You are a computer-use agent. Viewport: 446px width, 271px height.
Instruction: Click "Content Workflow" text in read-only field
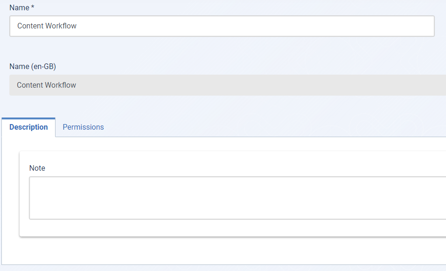(x=47, y=85)
